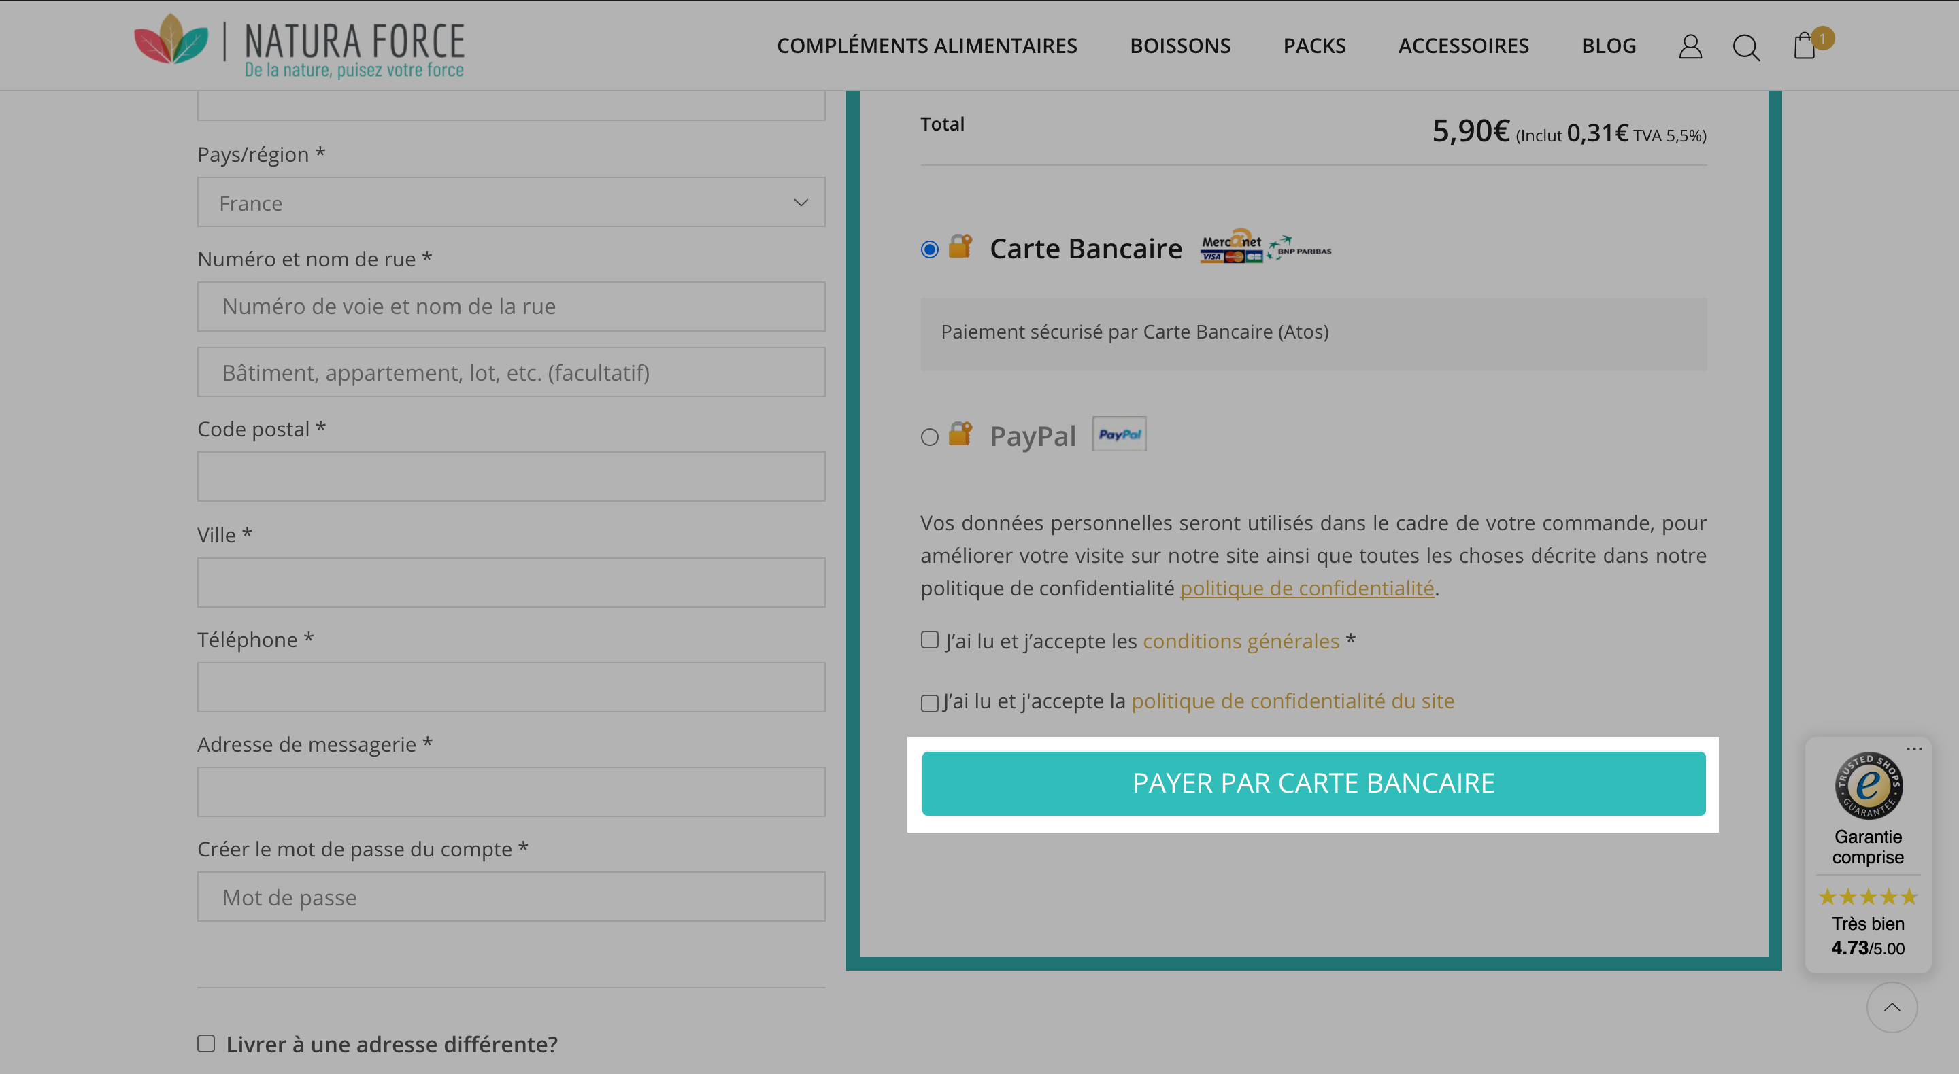Viewport: 1959px width, 1074px height.
Task: Click the back-to-top arrow button
Action: pyautogui.click(x=1891, y=1007)
